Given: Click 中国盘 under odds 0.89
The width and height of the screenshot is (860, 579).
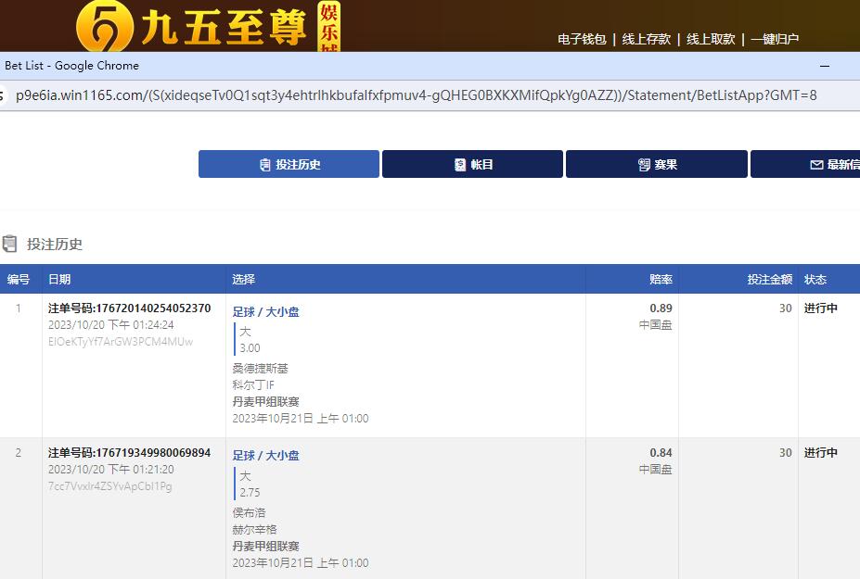Looking at the screenshot, I should (655, 325).
